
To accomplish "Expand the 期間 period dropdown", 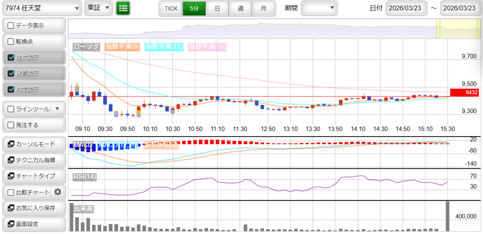I will [319, 8].
